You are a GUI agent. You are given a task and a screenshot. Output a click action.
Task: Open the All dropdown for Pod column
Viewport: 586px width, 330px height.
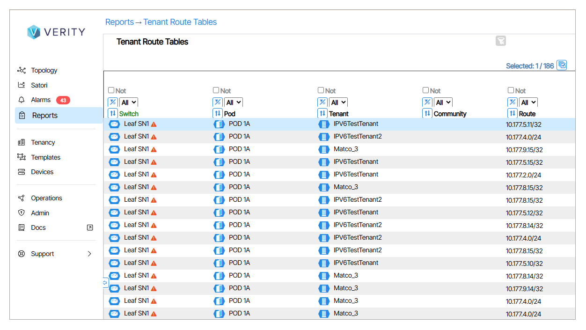click(234, 102)
